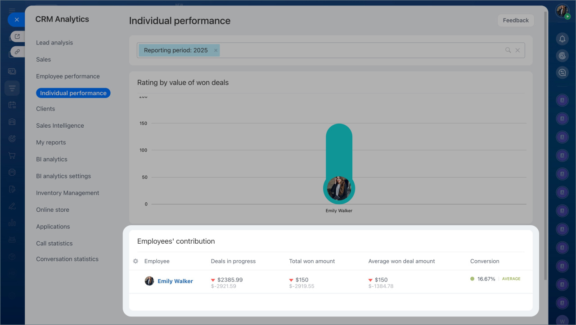
Task: Open Emily Walker's profile link
Action: [175, 281]
